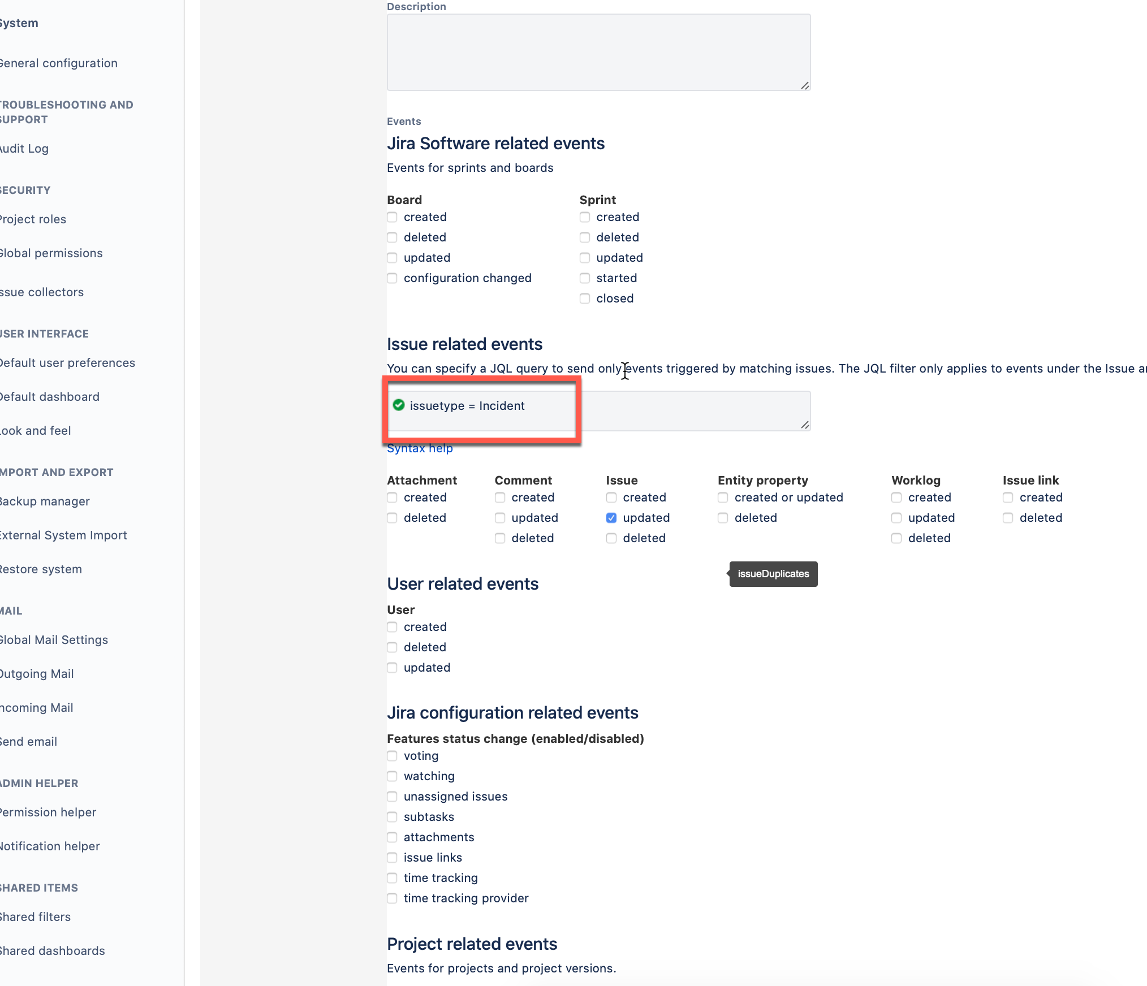1147x986 pixels.
Task: Navigate to the Audit Log page
Action: [24, 149]
